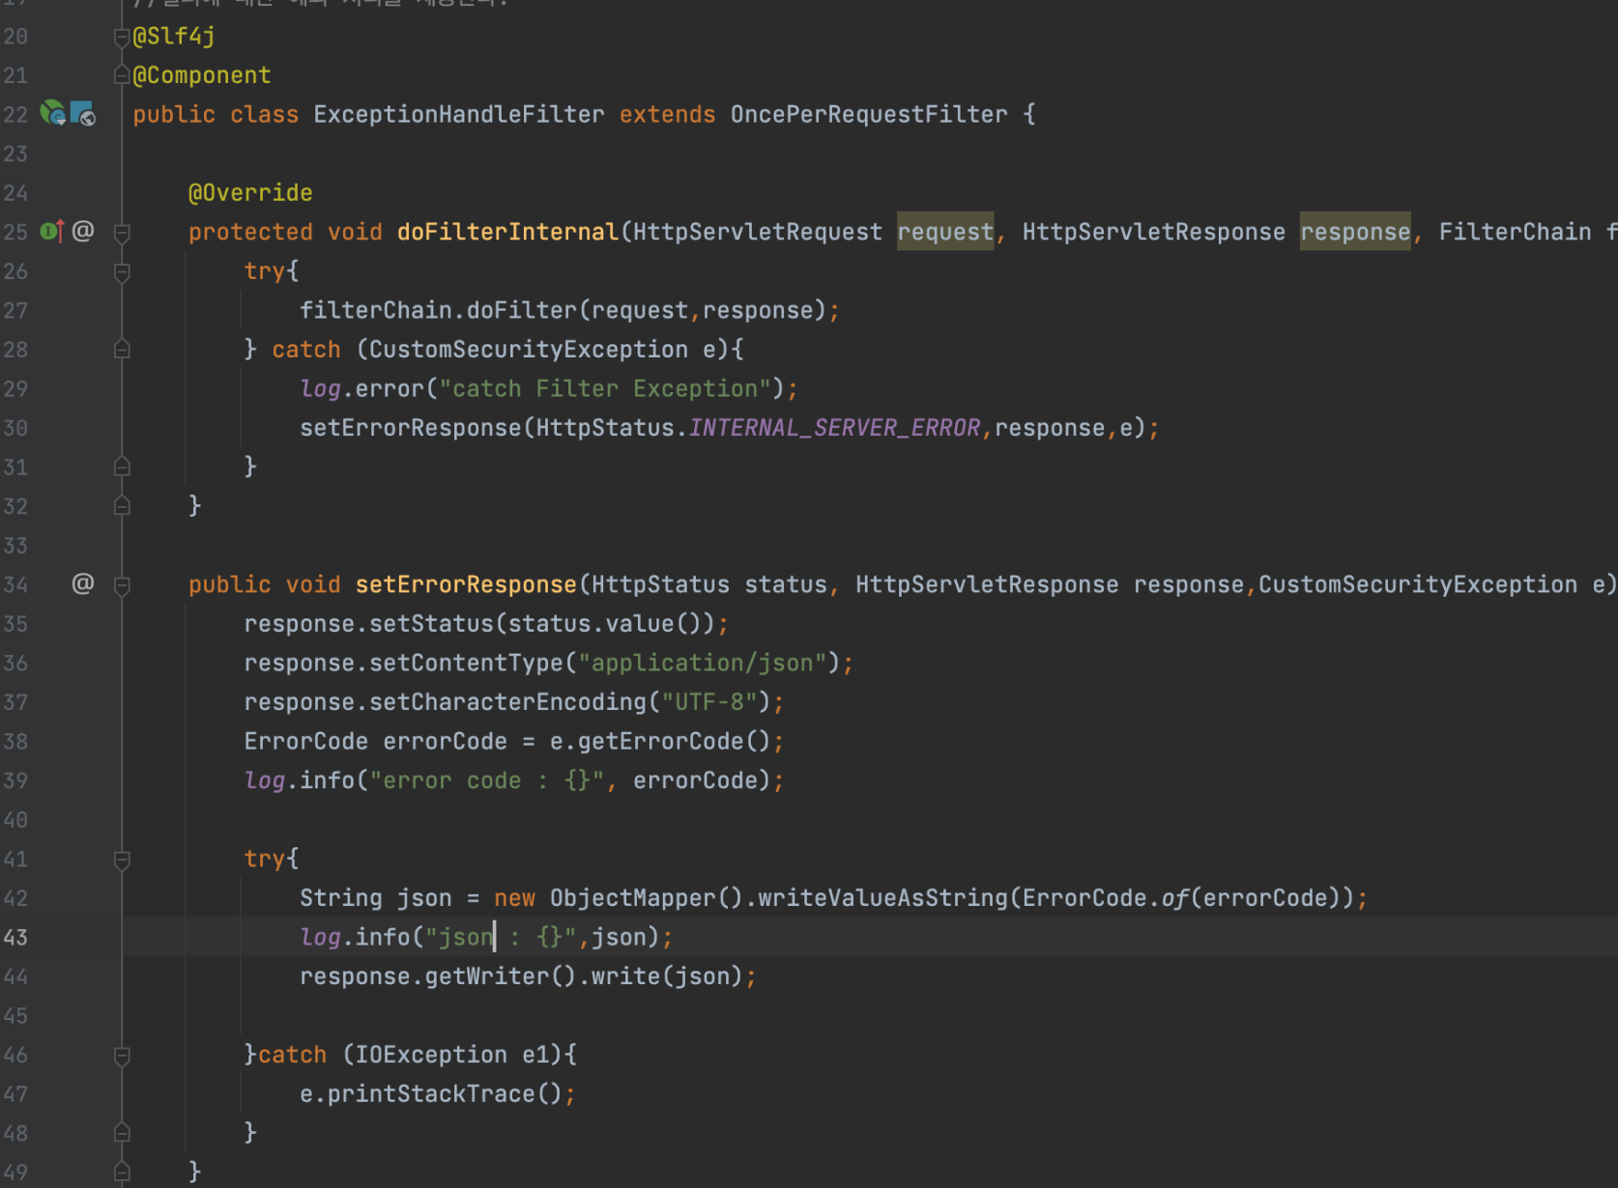1618x1188 pixels.
Task: Click the highlighted response parameter on line 25
Action: [x=1355, y=232]
